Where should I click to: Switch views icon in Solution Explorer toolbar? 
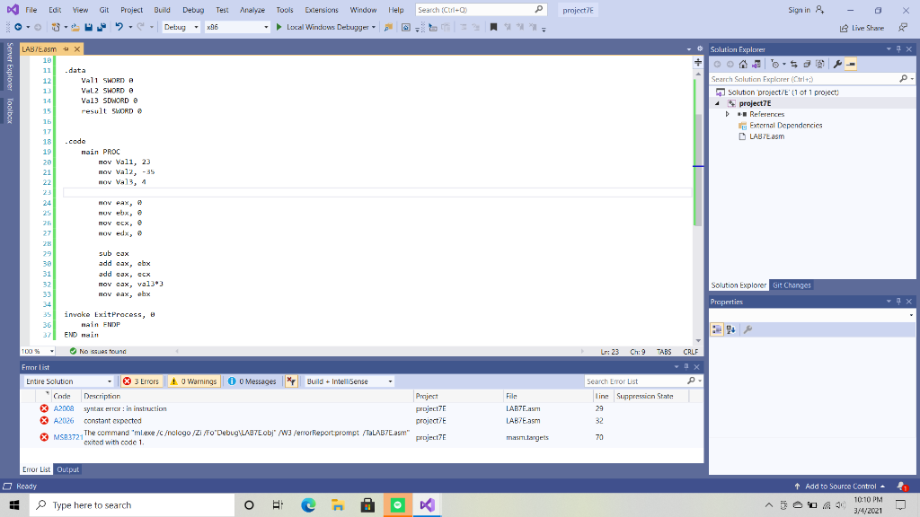tap(756, 64)
